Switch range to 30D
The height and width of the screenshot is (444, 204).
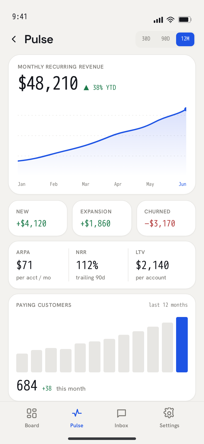click(146, 39)
